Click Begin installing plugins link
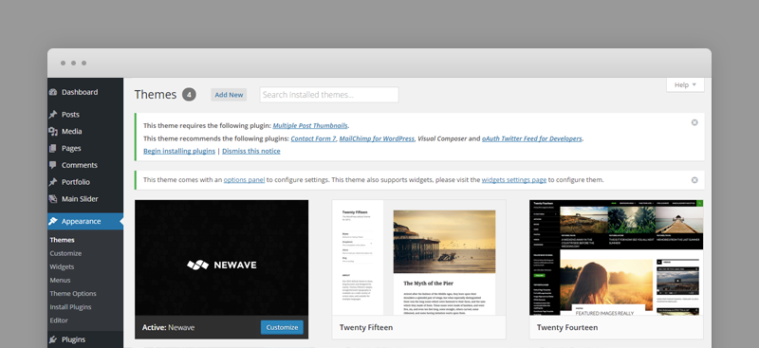Image resolution: width=759 pixels, height=348 pixels. point(179,151)
